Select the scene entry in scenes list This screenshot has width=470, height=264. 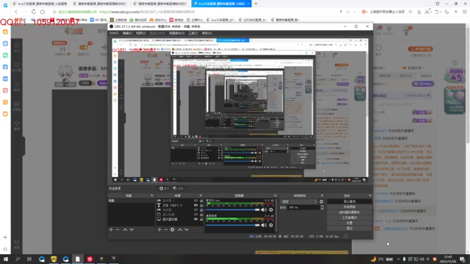[x=131, y=201]
